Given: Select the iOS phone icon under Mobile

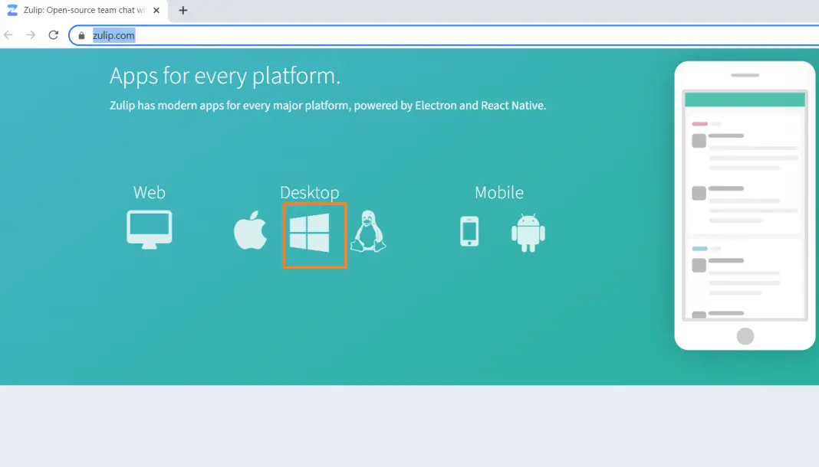Looking at the screenshot, I should (469, 231).
